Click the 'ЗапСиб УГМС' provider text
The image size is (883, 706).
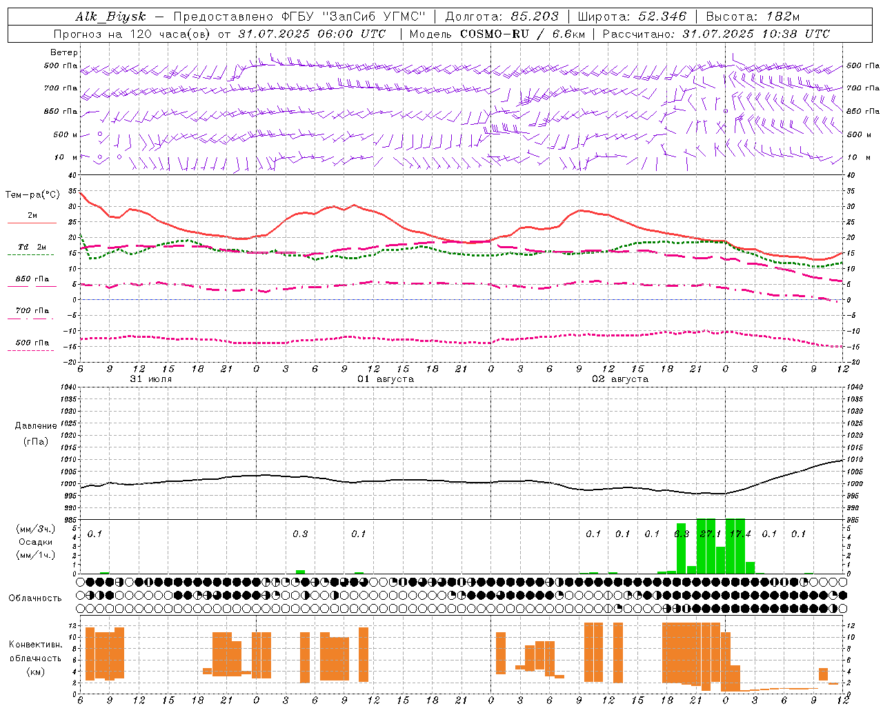(374, 17)
